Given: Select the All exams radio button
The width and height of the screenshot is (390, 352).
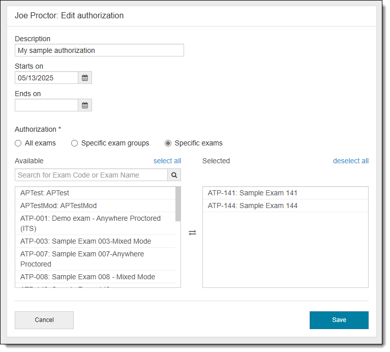Looking at the screenshot, I should point(18,143).
